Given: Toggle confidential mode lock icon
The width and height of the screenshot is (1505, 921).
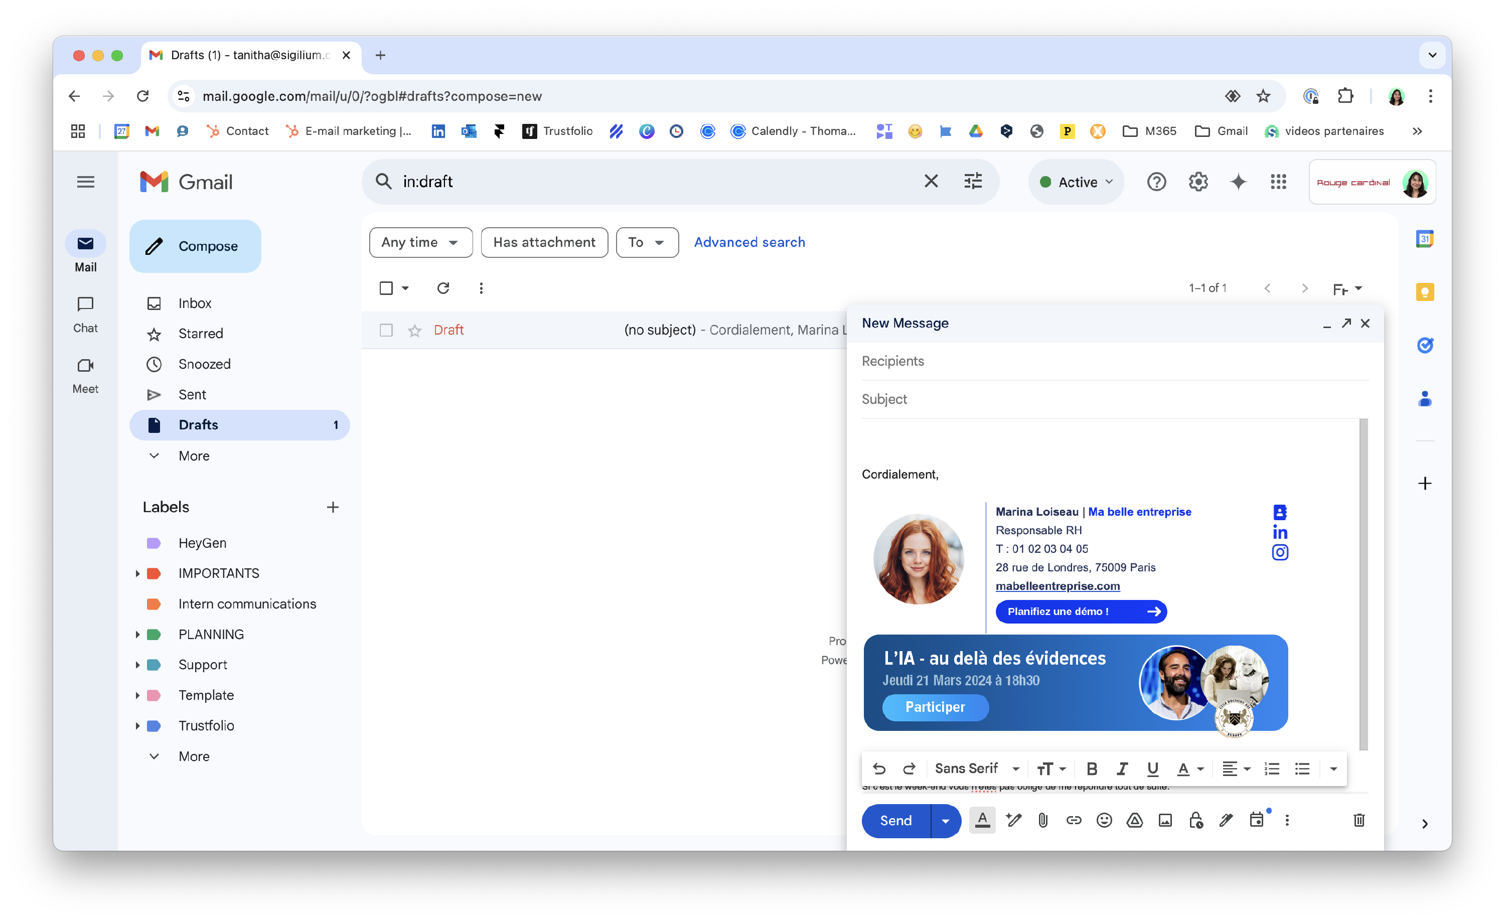Looking at the screenshot, I should click(x=1195, y=820).
